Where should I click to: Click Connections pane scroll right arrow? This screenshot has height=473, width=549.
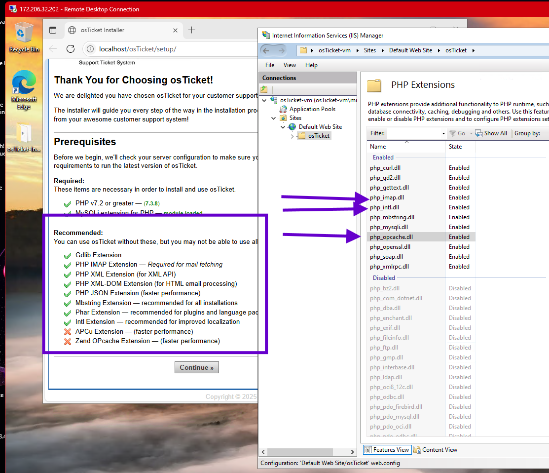[353, 452]
